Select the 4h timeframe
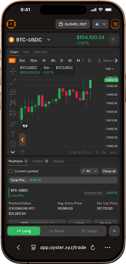Screen dimensions: 126x264 (x=53, y=61)
